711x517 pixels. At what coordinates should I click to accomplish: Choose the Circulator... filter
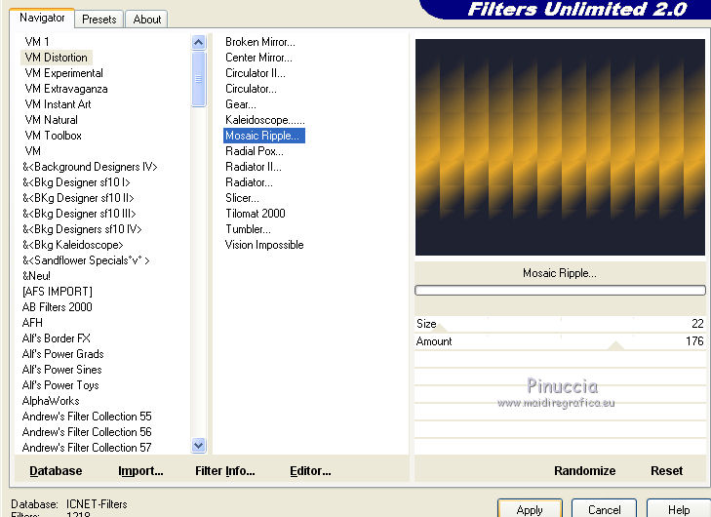point(251,89)
